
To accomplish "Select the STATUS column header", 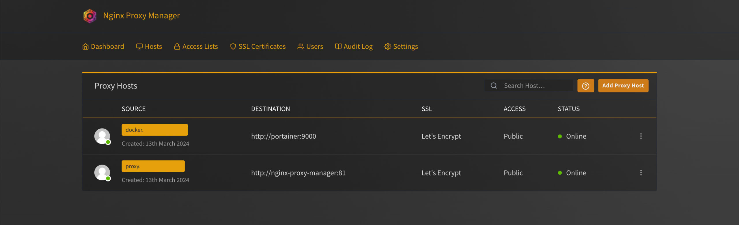I will click(x=569, y=109).
